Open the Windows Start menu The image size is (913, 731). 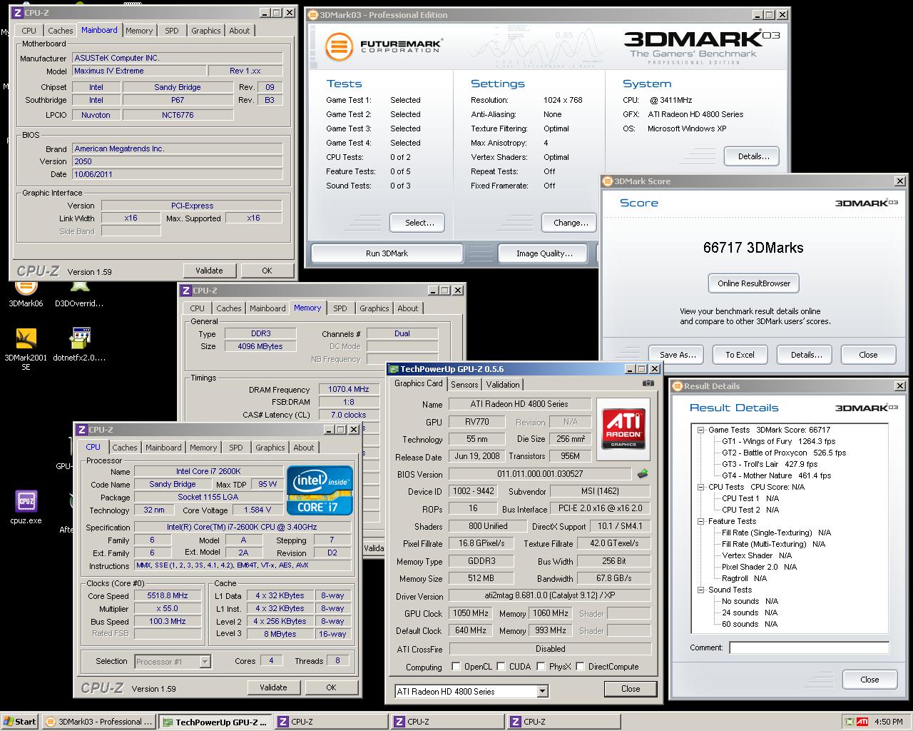point(20,722)
